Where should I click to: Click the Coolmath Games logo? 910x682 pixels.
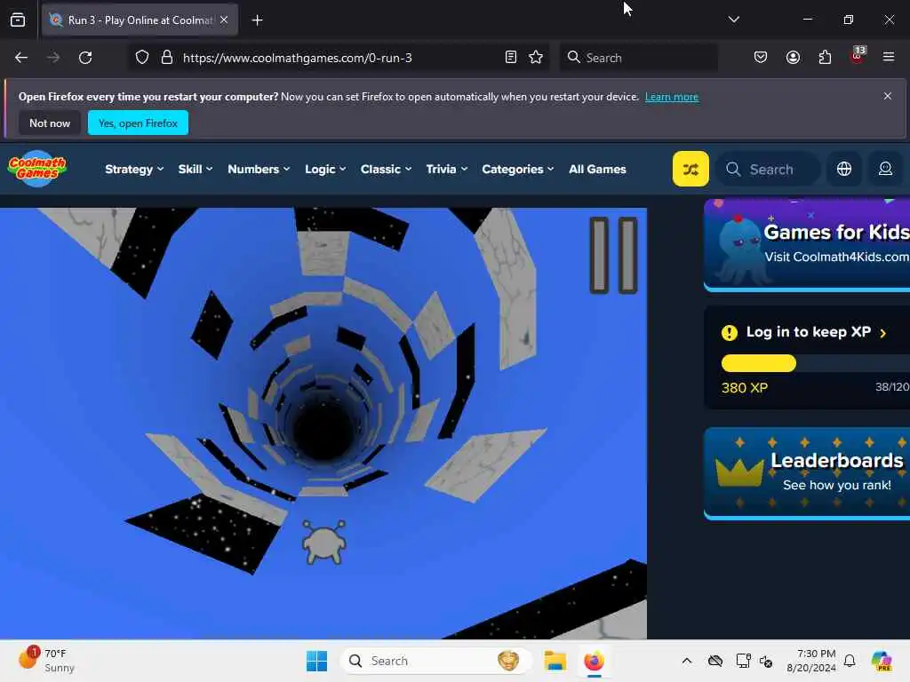point(37,169)
